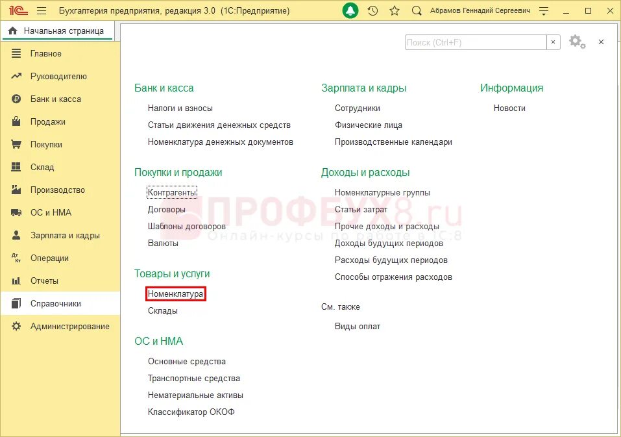The height and width of the screenshot is (437, 621).
Task: Open favorites with the star icon
Action: pyautogui.click(x=394, y=10)
